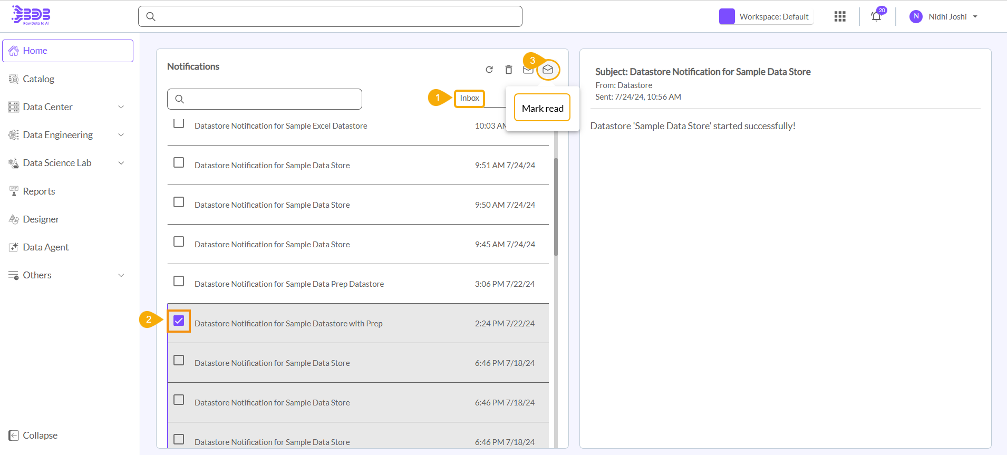The image size is (1007, 455).
Task: Check the Sample Data Prep Datastore notification
Action: click(179, 281)
